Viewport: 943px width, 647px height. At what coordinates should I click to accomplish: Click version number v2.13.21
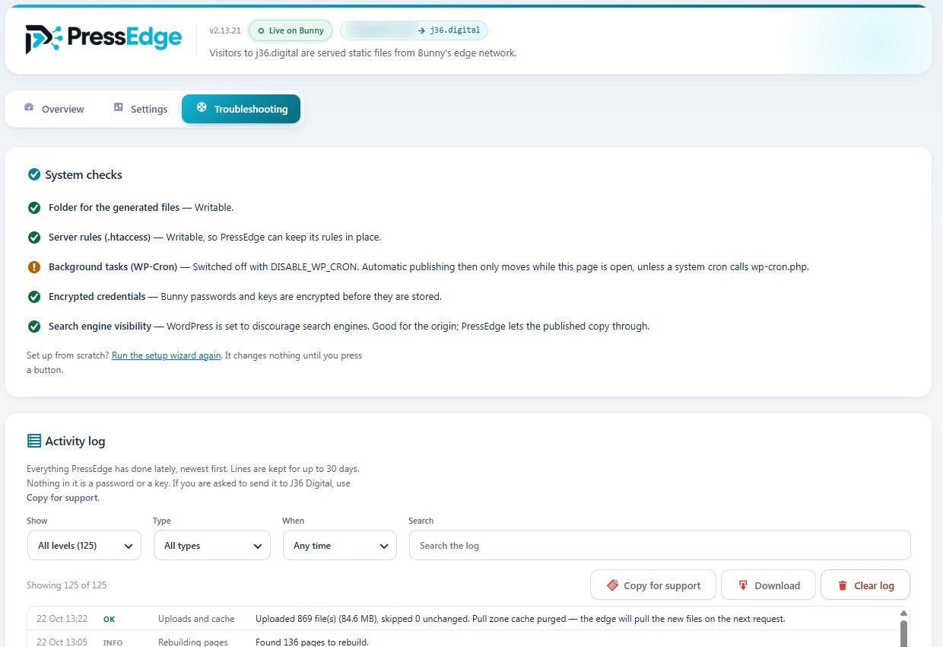(x=225, y=31)
